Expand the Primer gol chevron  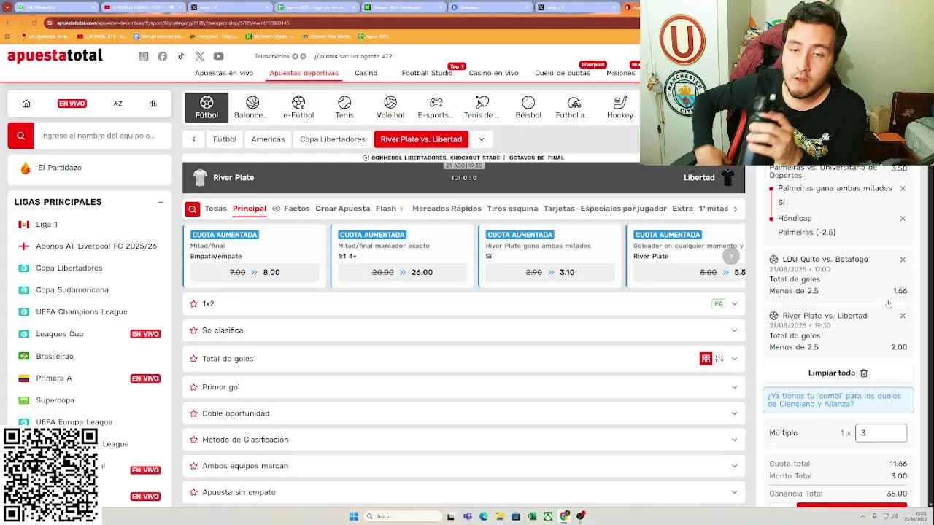coord(734,387)
